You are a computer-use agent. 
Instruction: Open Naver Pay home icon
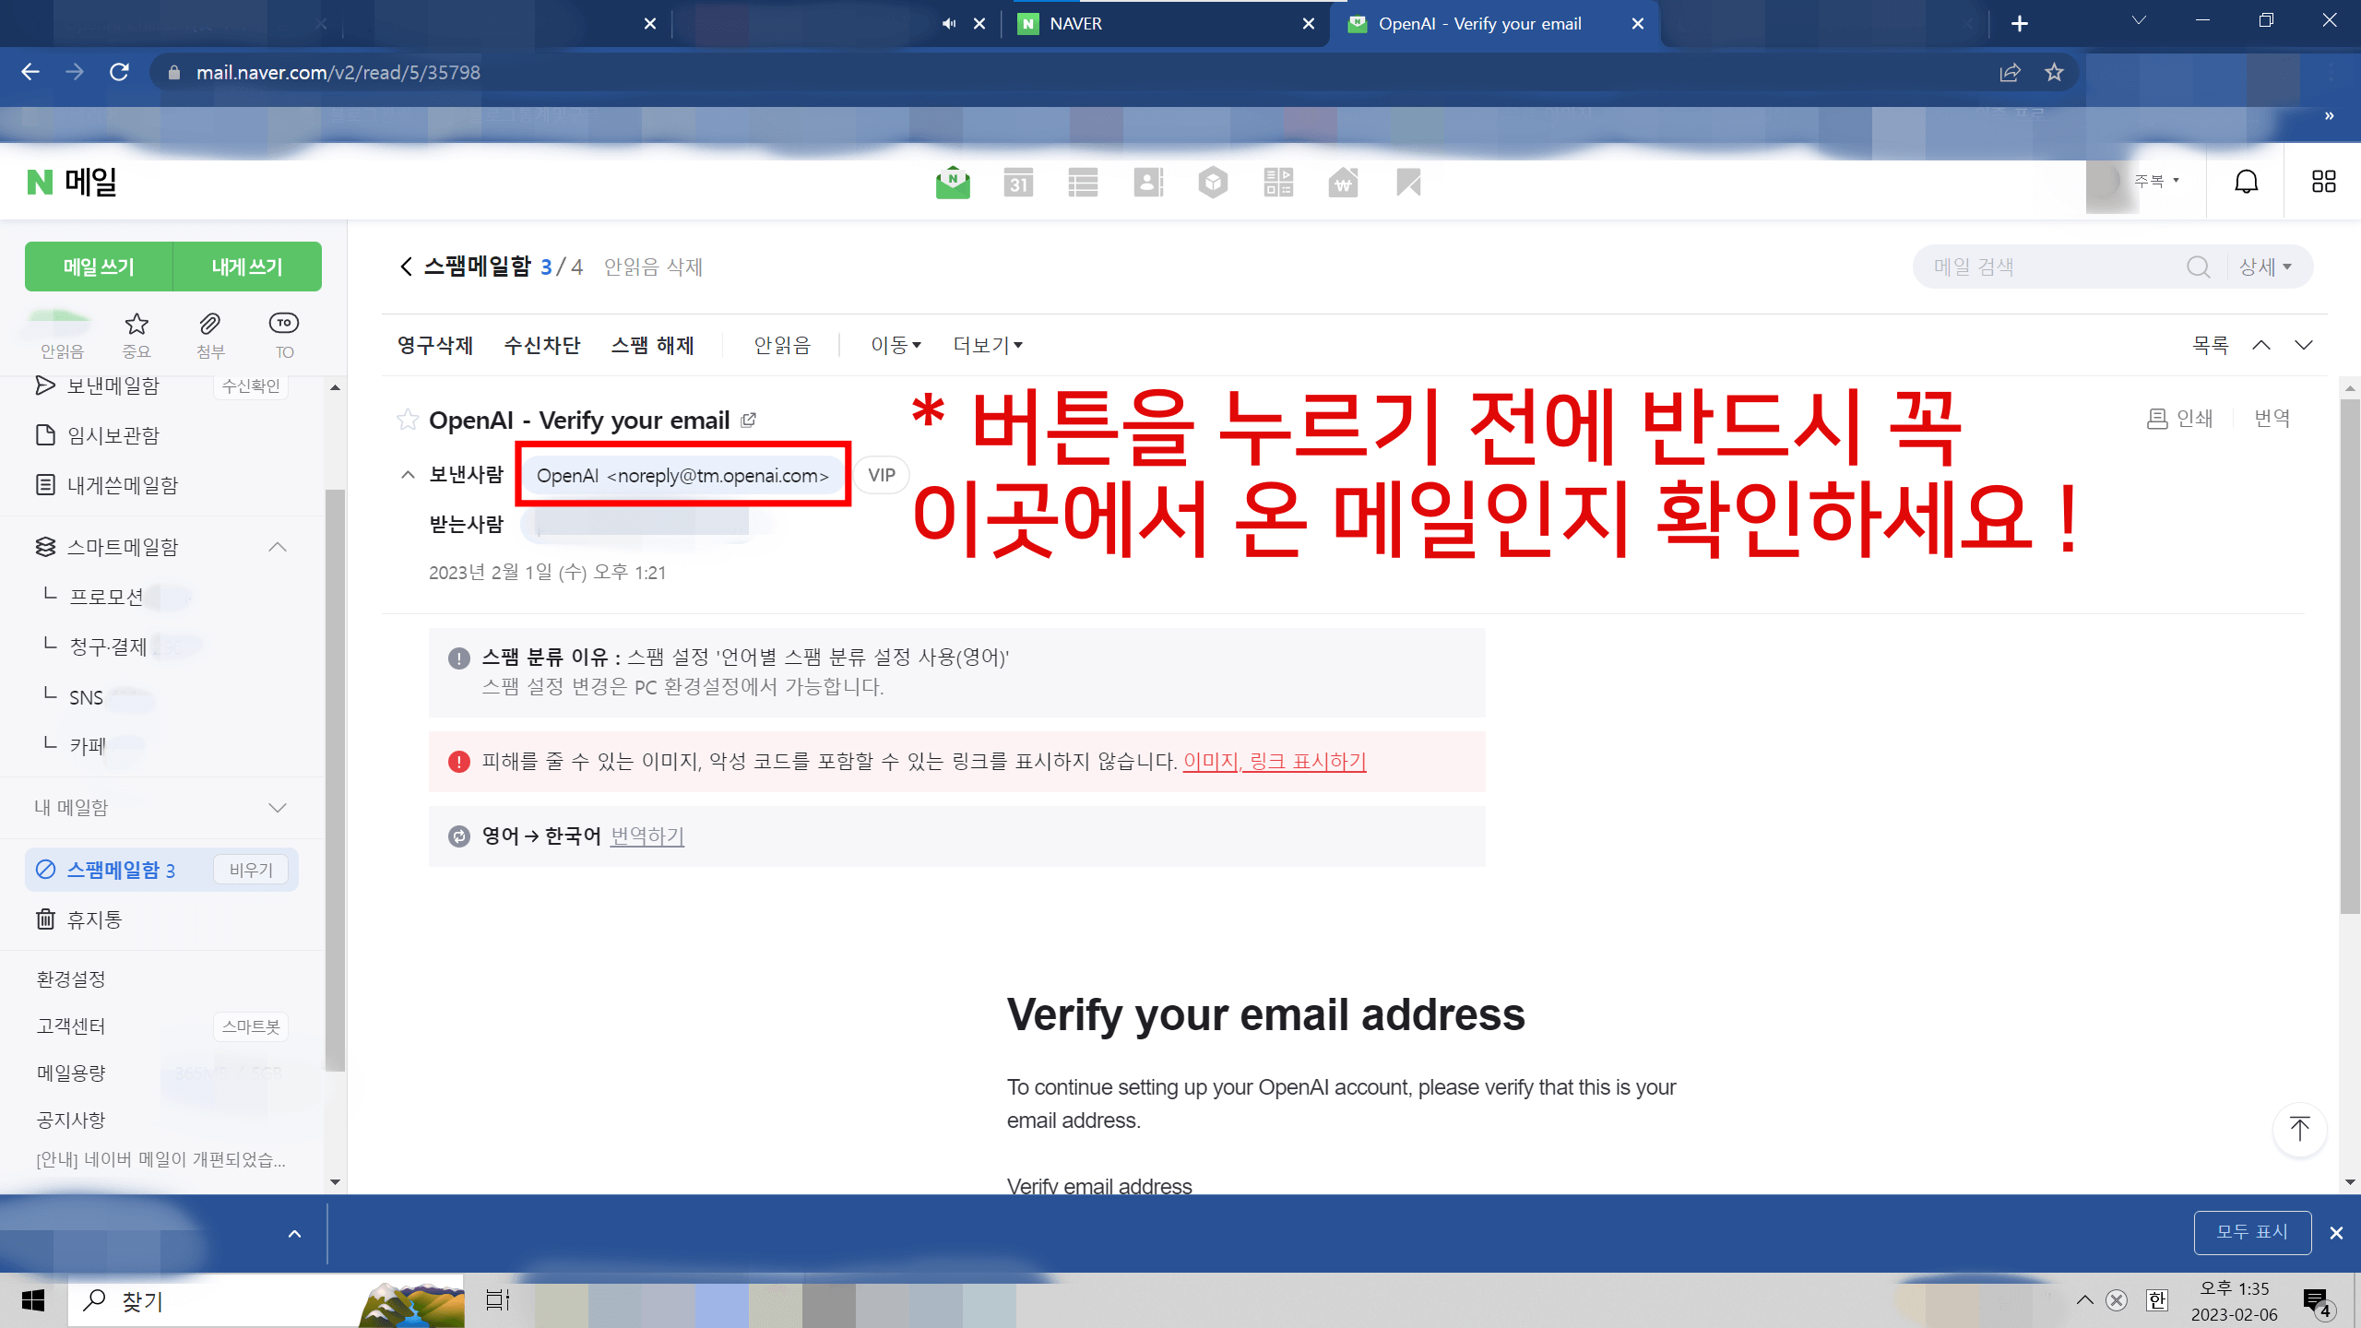pyautogui.click(x=1344, y=182)
